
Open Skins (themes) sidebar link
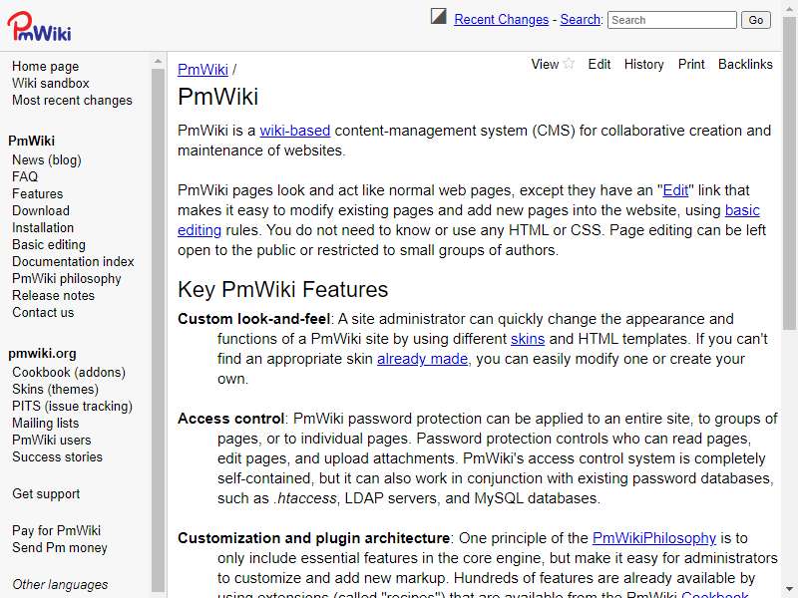(55, 389)
